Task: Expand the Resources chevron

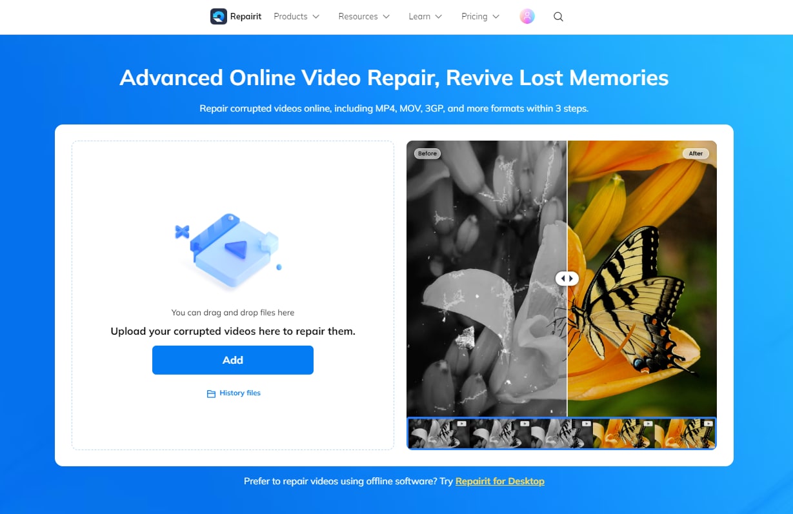Action: (386, 17)
